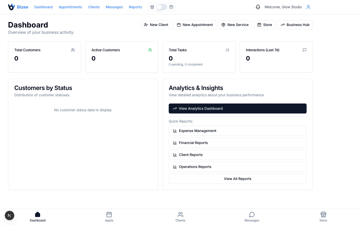This screenshot has width=361, height=225.
Task: Select Messages in top menu
Action: click(x=114, y=7)
